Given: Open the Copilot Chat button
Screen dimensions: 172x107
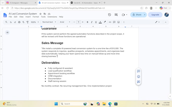Looking at the screenshot, I should [x=163, y=8].
